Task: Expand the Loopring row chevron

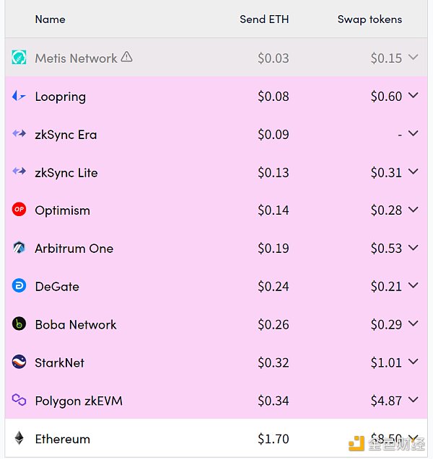Action: pos(414,96)
